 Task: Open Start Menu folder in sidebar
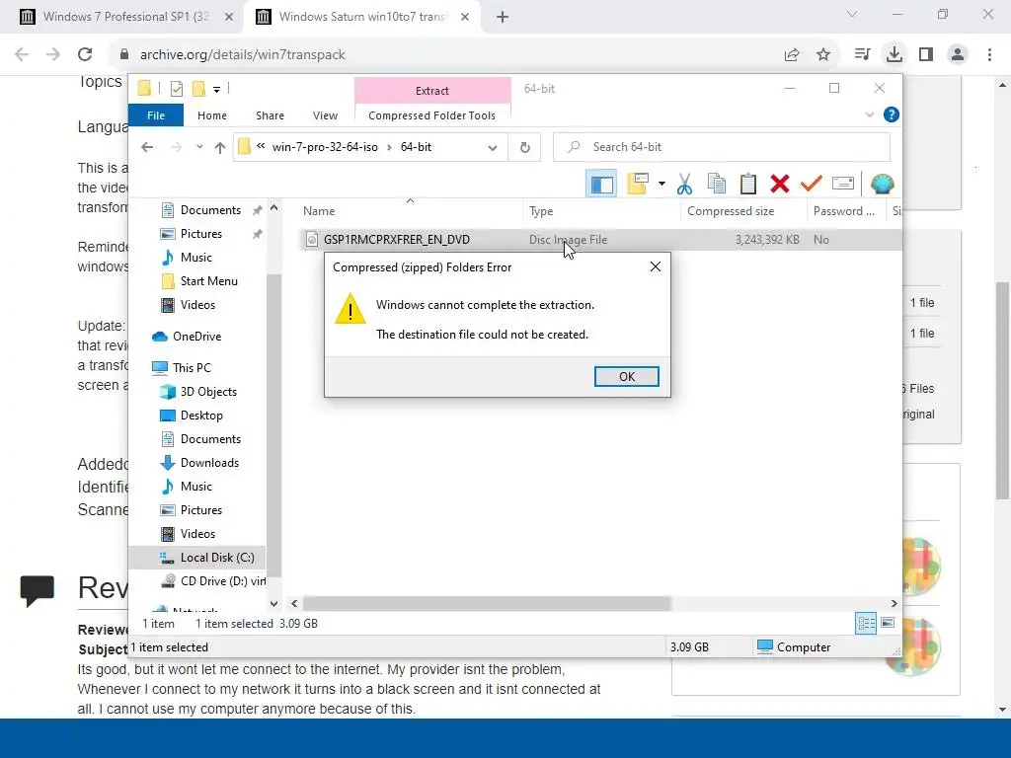click(x=209, y=281)
